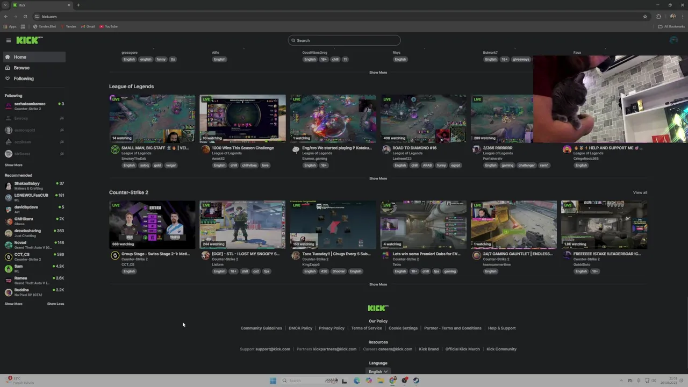Click support@kick.com email link
688x387 pixels.
273,349
